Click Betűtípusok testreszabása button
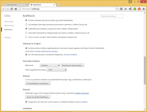 pyautogui.click(x=72, y=65)
